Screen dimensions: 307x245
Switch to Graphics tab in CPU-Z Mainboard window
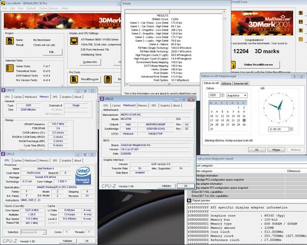[x=165, y=105]
